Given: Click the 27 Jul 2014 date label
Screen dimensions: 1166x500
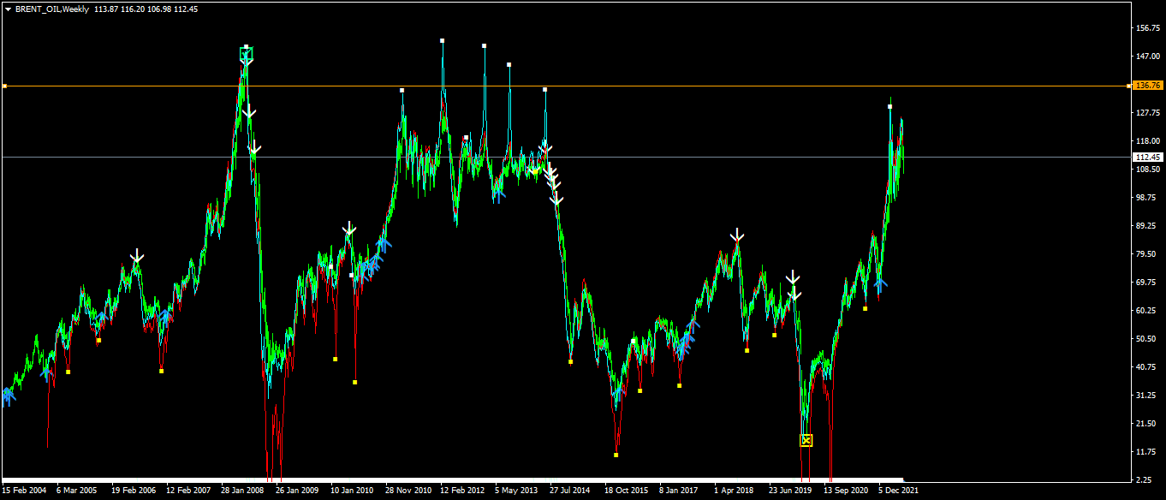Looking at the screenshot, I should (x=570, y=491).
